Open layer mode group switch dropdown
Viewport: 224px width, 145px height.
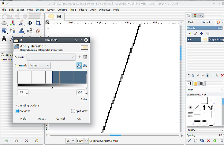point(220,22)
